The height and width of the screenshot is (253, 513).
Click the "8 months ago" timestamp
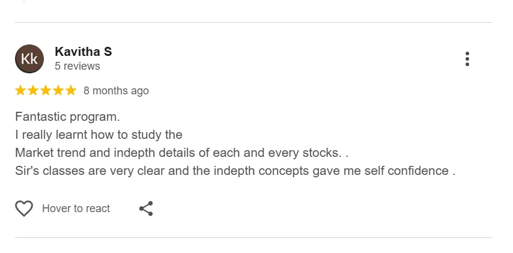click(x=116, y=91)
